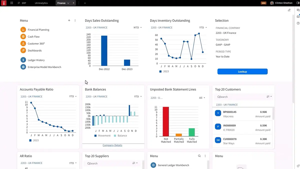
Task: Toggle the Balance legend series
Action: 120,136
